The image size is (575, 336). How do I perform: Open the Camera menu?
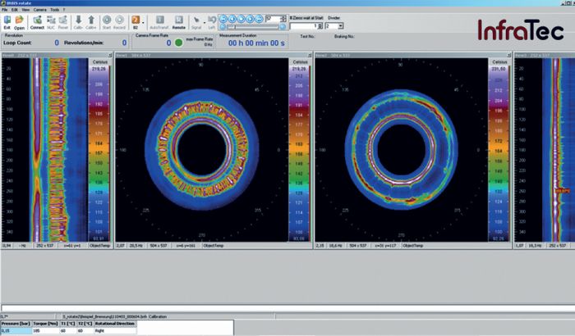[x=40, y=10]
